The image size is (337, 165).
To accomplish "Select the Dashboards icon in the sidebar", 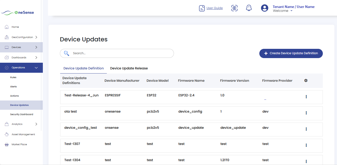I will point(6,57).
